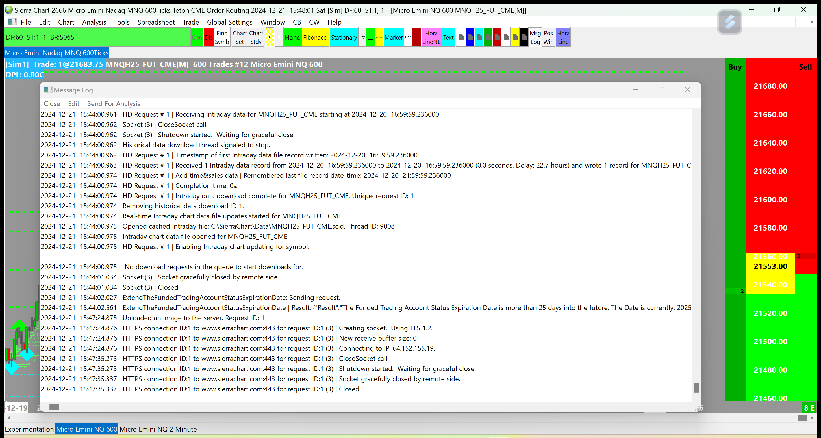Open the Trade menu
Screen dimensions: 821x438
point(191,22)
